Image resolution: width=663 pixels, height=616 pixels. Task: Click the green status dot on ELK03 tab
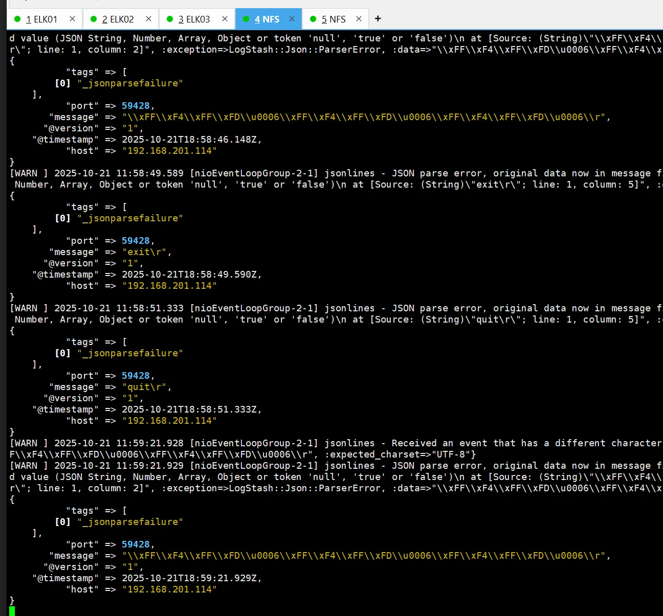tap(170, 19)
